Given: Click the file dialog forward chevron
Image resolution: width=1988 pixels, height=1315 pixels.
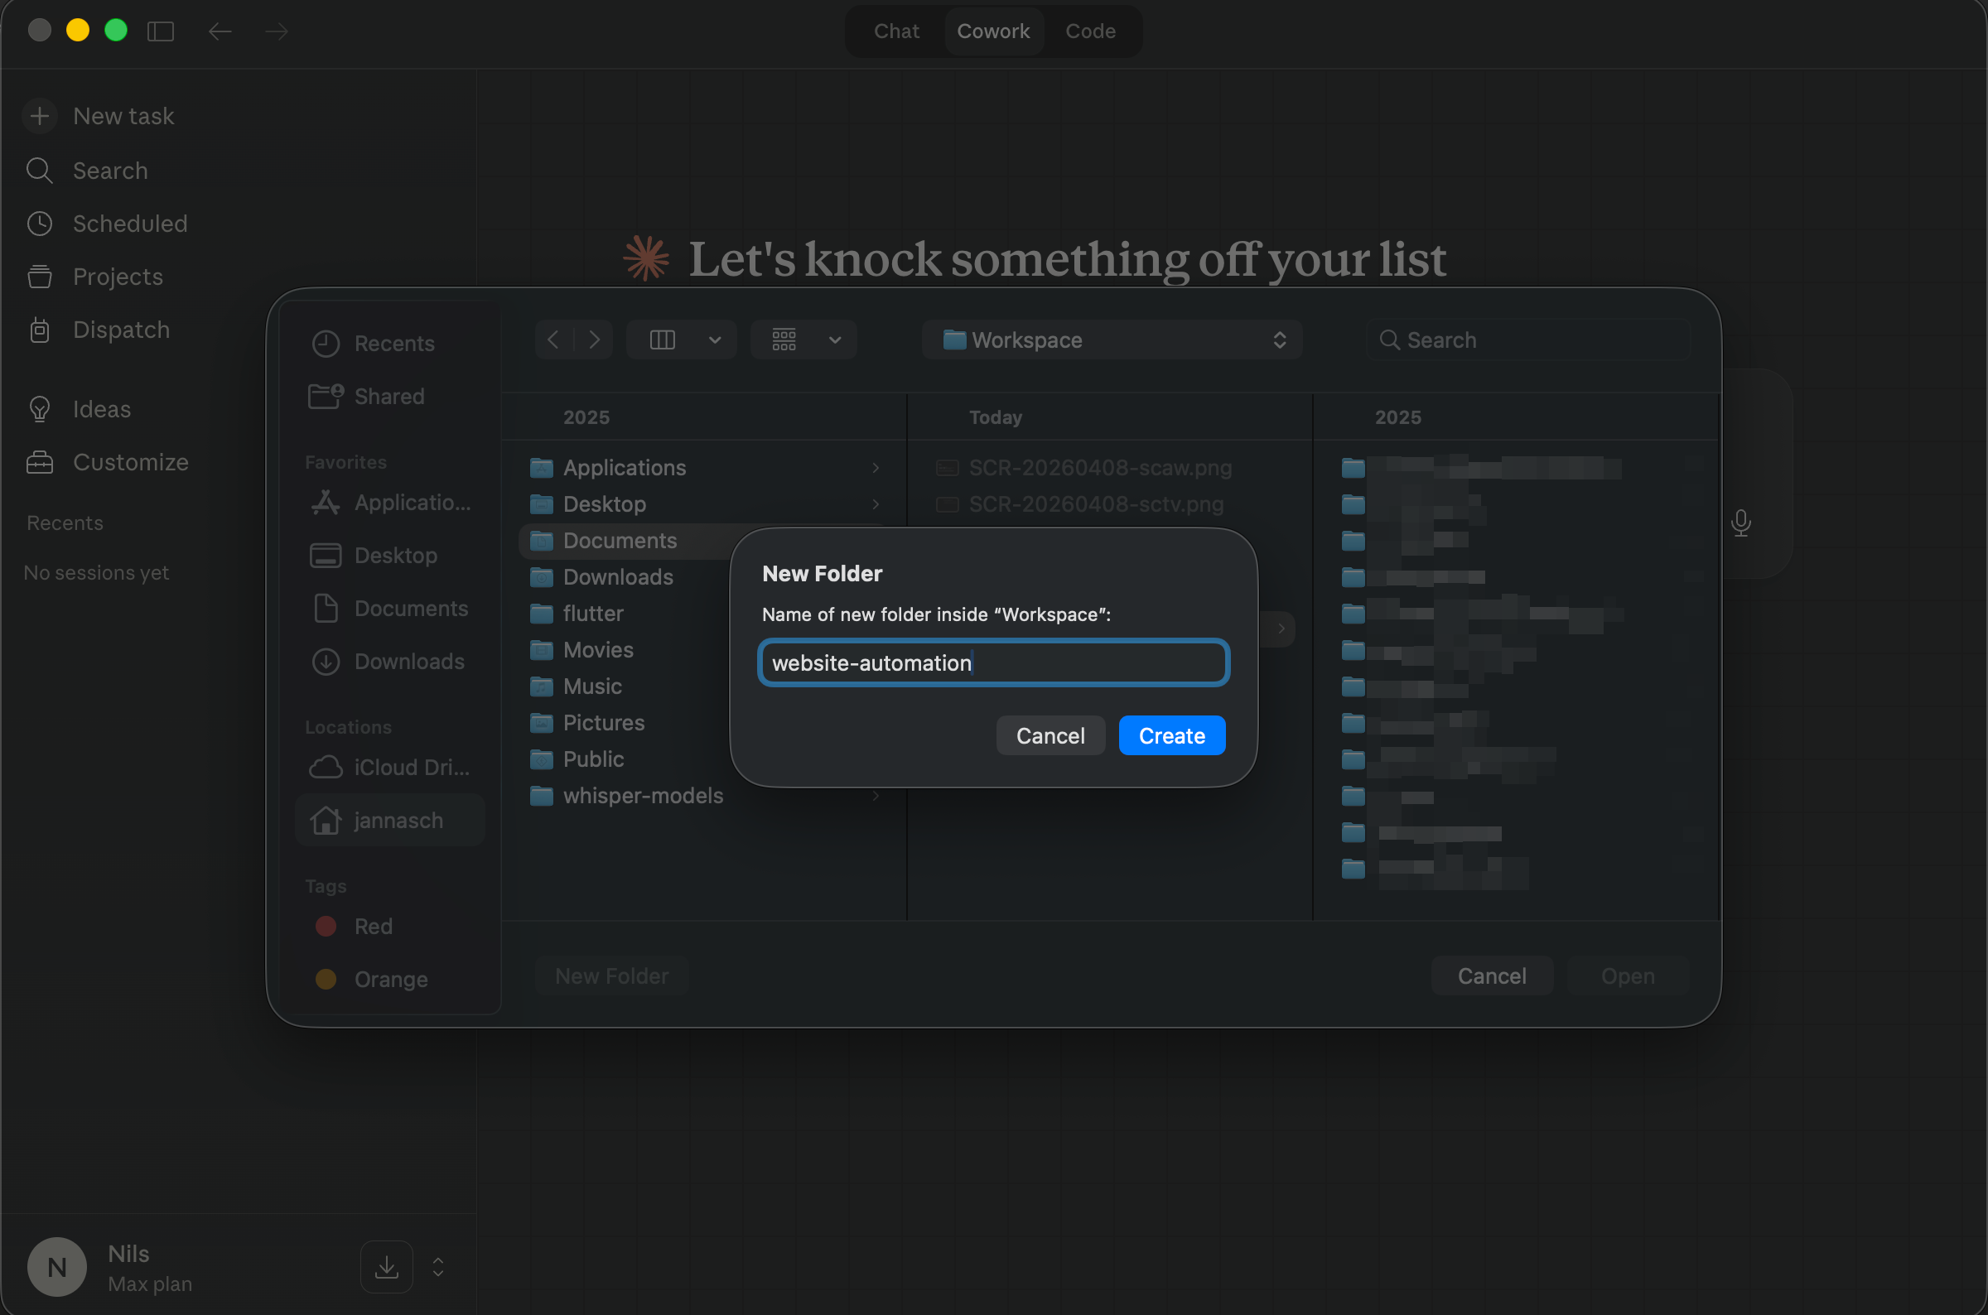Looking at the screenshot, I should (x=595, y=340).
